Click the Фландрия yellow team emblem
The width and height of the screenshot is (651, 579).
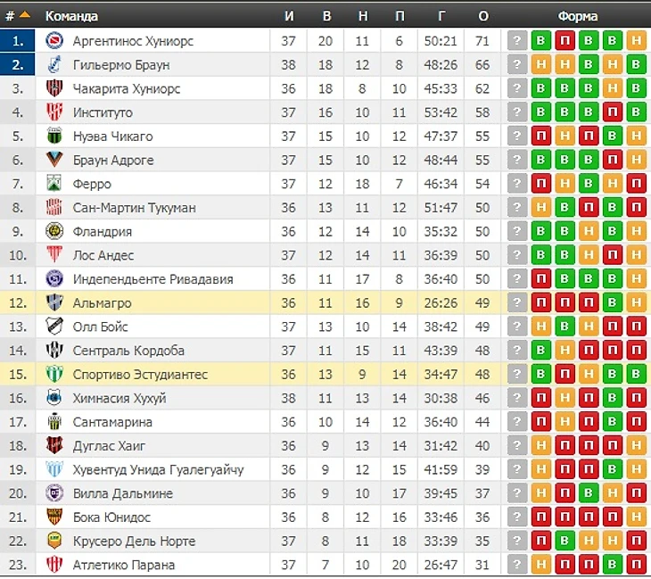coord(54,231)
